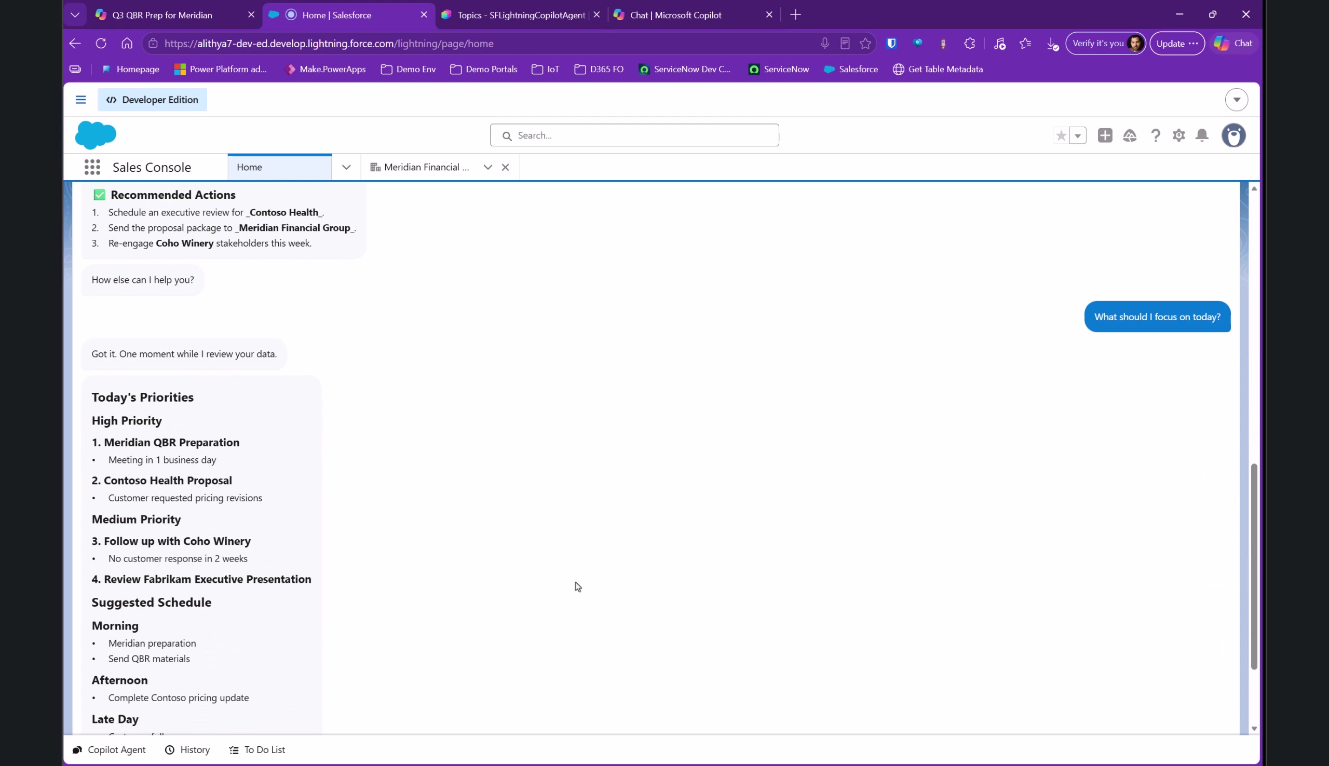Close the Microsoft Copilot browser tab
The width and height of the screenshot is (1329, 766).
(x=769, y=15)
